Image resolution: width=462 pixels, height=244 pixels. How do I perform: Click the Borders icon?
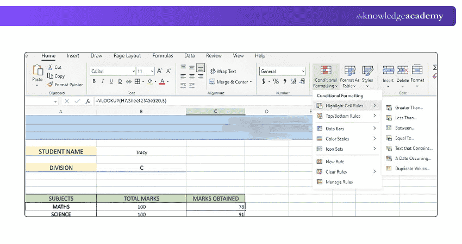pos(138,81)
